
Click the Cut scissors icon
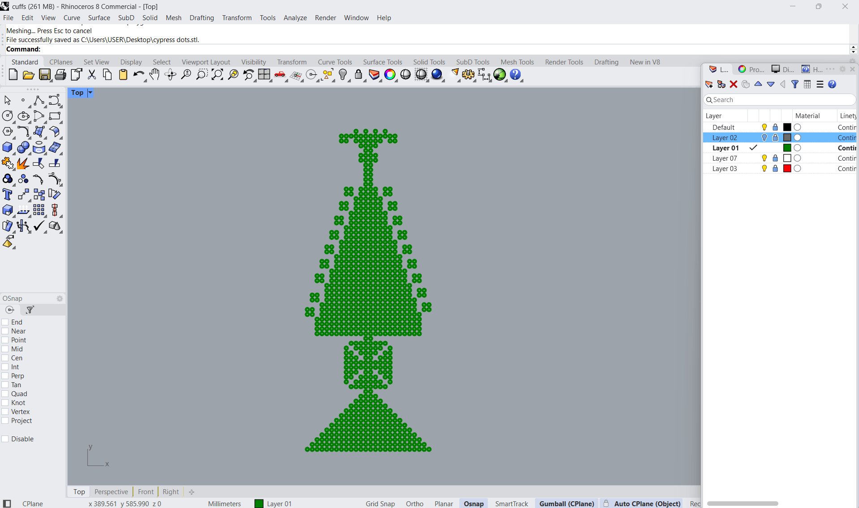click(x=92, y=75)
